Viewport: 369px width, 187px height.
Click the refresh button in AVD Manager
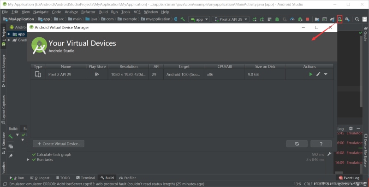click(x=297, y=144)
